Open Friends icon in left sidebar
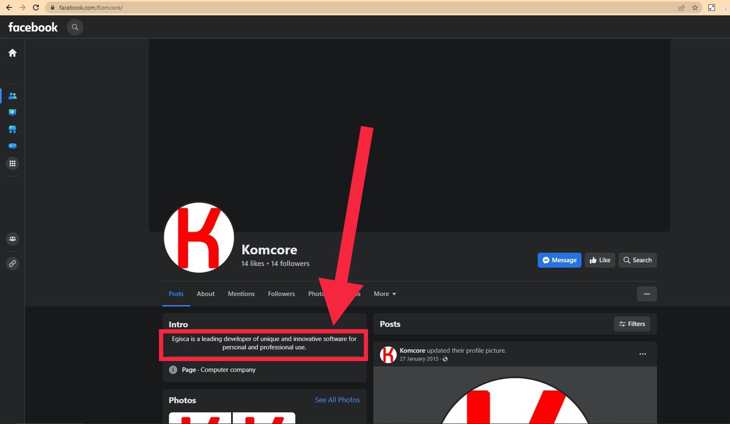Image resolution: width=730 pixels, height=424 pixels. click(x=12, y=96)
